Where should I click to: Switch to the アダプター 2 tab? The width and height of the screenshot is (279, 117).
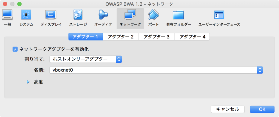tap(121, 37)
